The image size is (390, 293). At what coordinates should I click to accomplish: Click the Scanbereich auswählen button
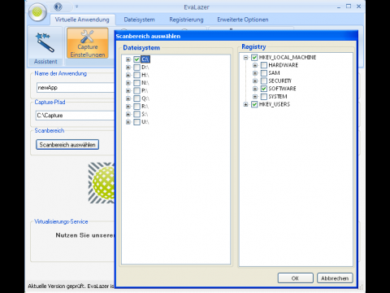tap(67, 145)
